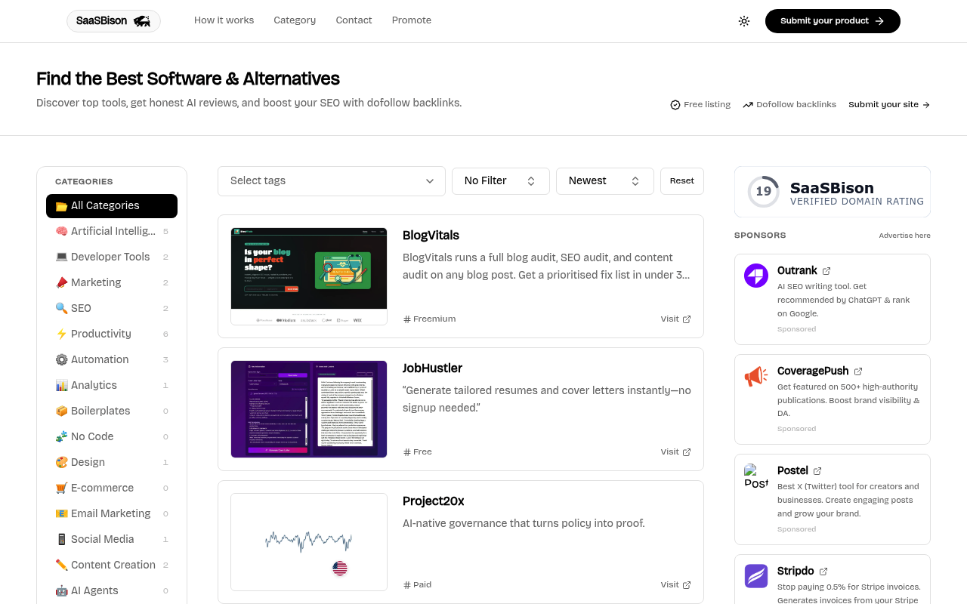Click the Postel sponsor logo image
Image resolution: width=967 pixels, height=604 pixels.
[x=756, y=476]
